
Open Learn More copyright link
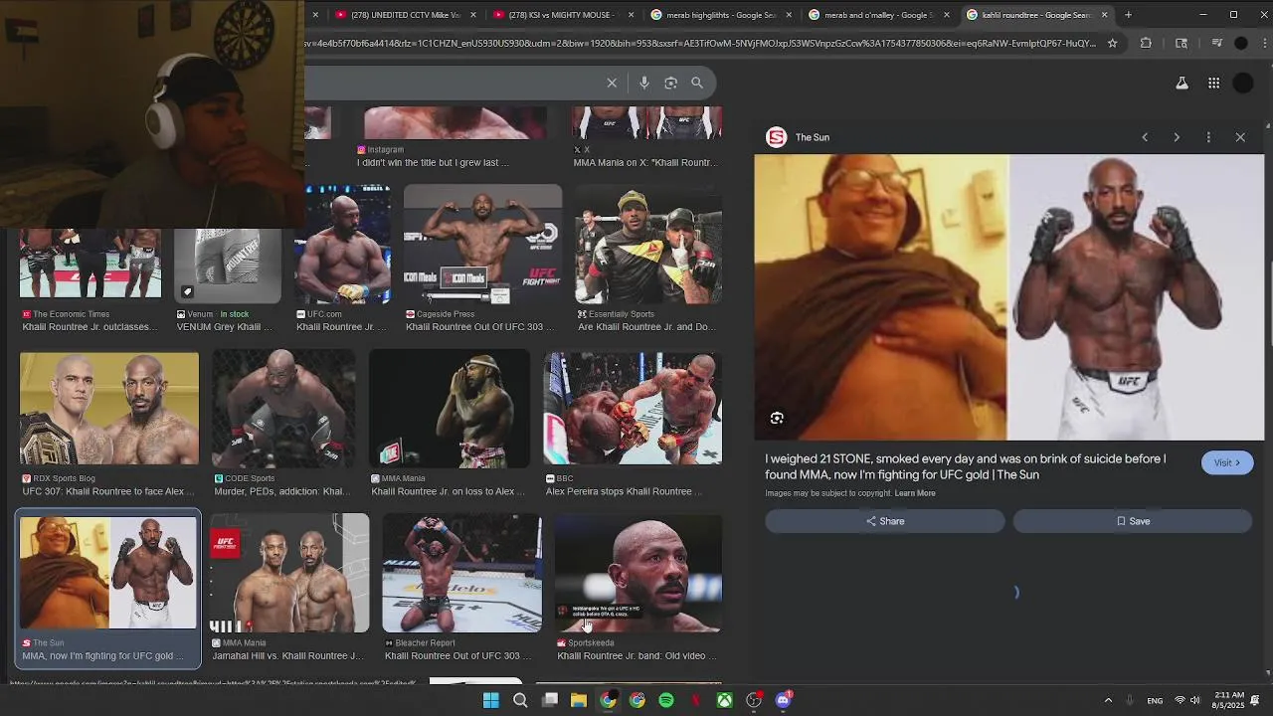[915, 493]
